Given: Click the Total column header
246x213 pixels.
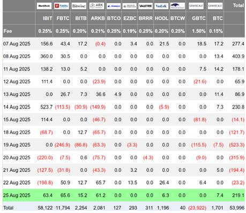Looking at the screenshot, I should click(x=238, y=5).
